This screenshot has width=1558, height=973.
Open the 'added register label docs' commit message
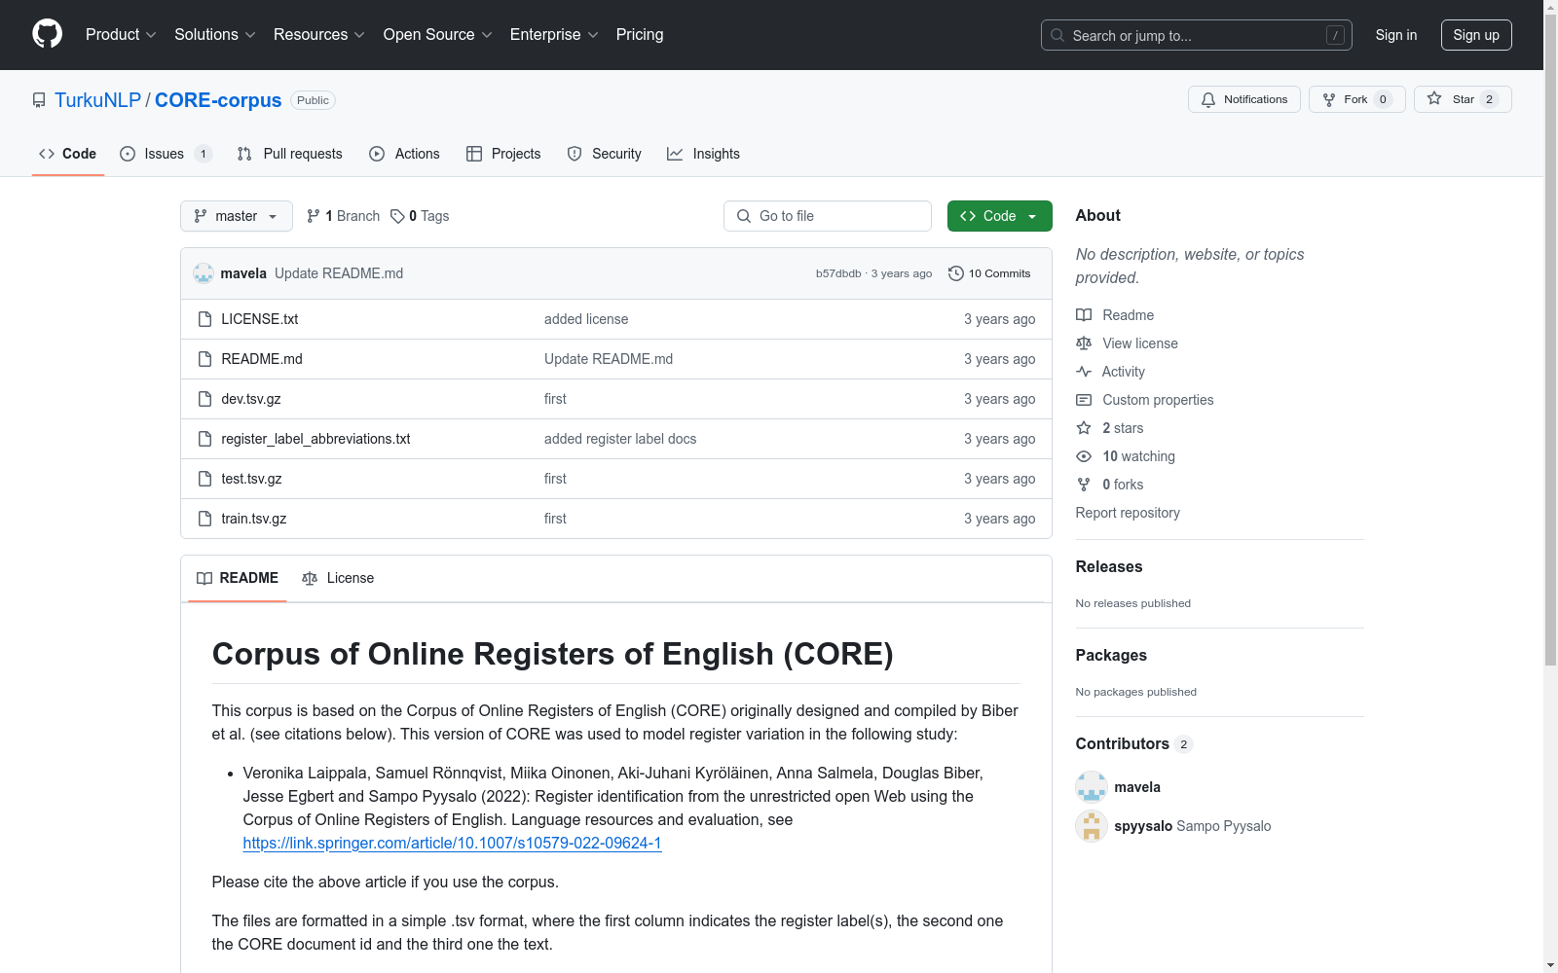[x=620, y=439]
